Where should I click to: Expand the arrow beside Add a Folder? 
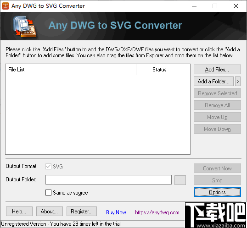(x=238, y=81)
